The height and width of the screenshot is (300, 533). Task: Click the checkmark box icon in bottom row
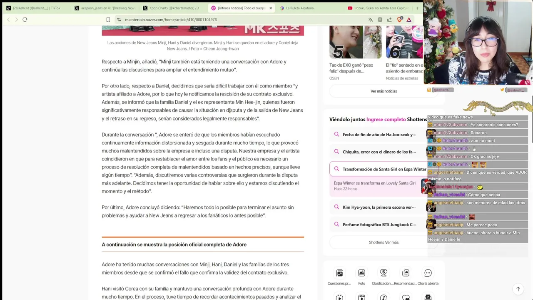click(x=428, y=297)
